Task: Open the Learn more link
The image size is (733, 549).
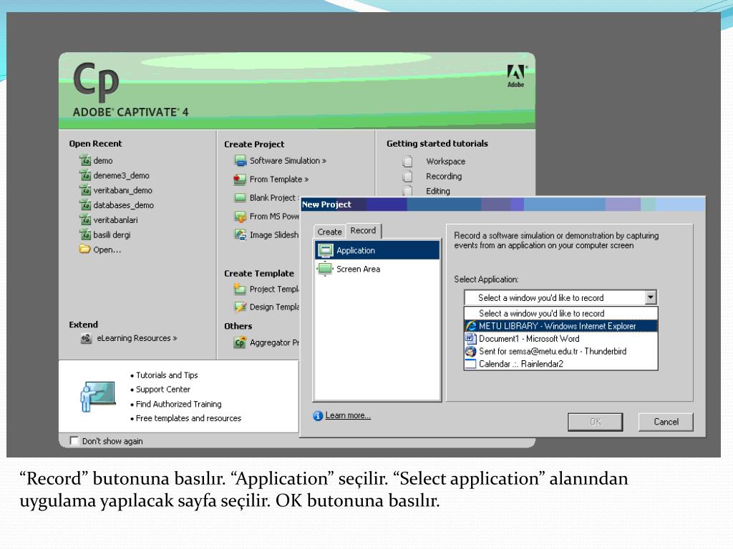Action: 348,415
